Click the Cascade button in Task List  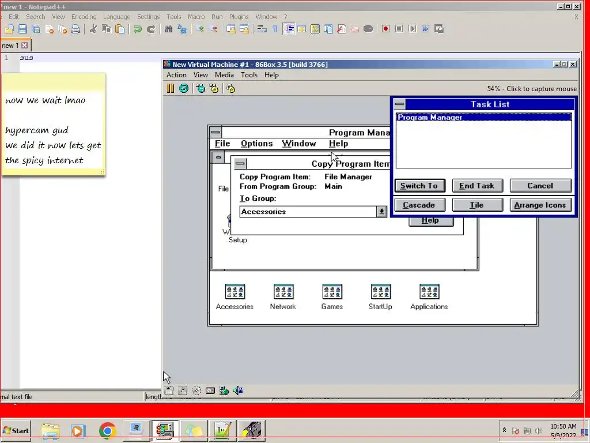click(419, 205)
